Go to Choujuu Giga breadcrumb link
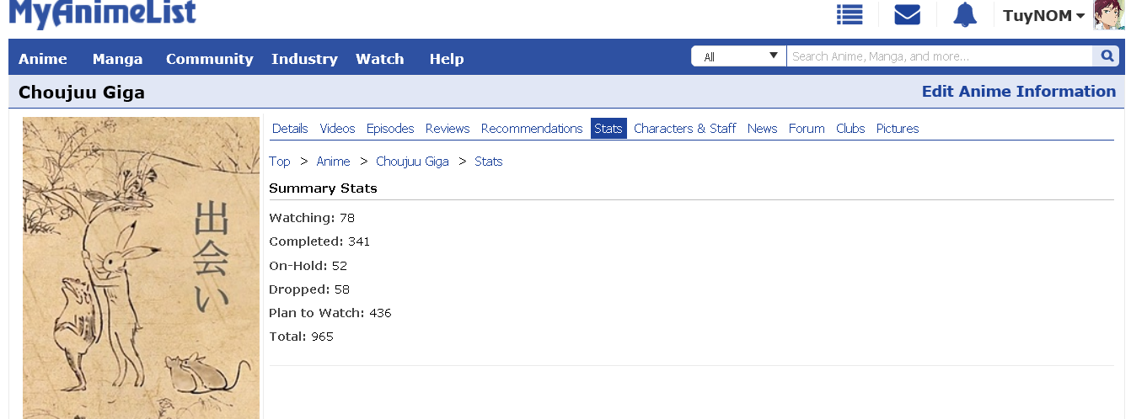1131x419 pixels. (412, 162)
